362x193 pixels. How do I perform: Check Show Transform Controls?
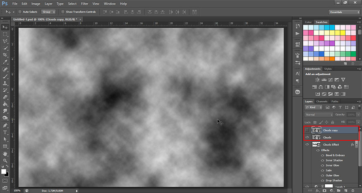63,12
